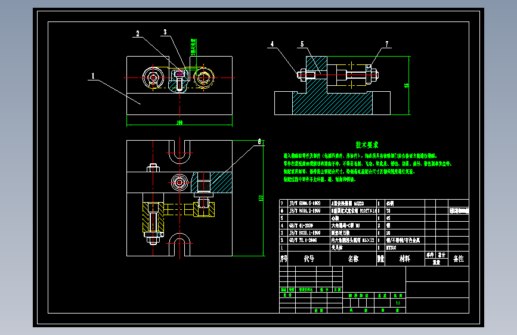Viewport: 517px width, 335px height.
Task: Click balloon number 5 on the section view
Action: point(302,44)
